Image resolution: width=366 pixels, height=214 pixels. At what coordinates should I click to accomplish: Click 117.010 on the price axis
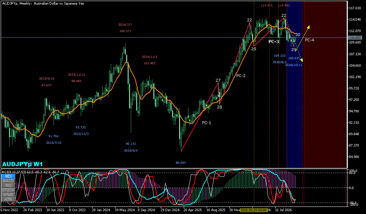pyautogui.click(x=354, y=8)
